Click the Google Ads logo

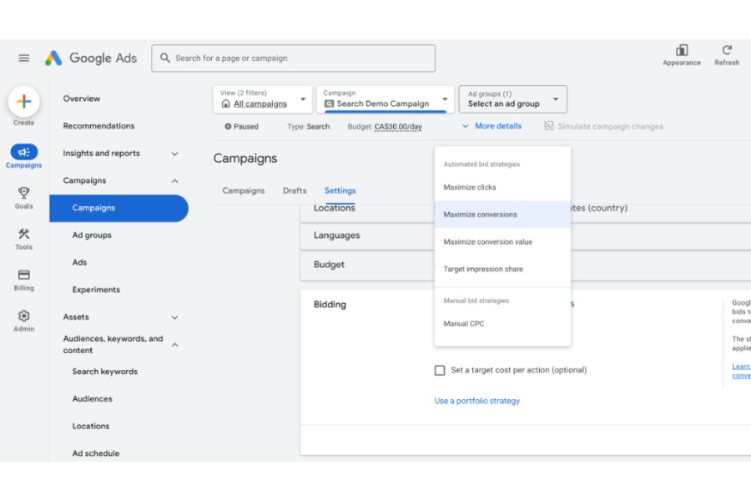[90, 58]
